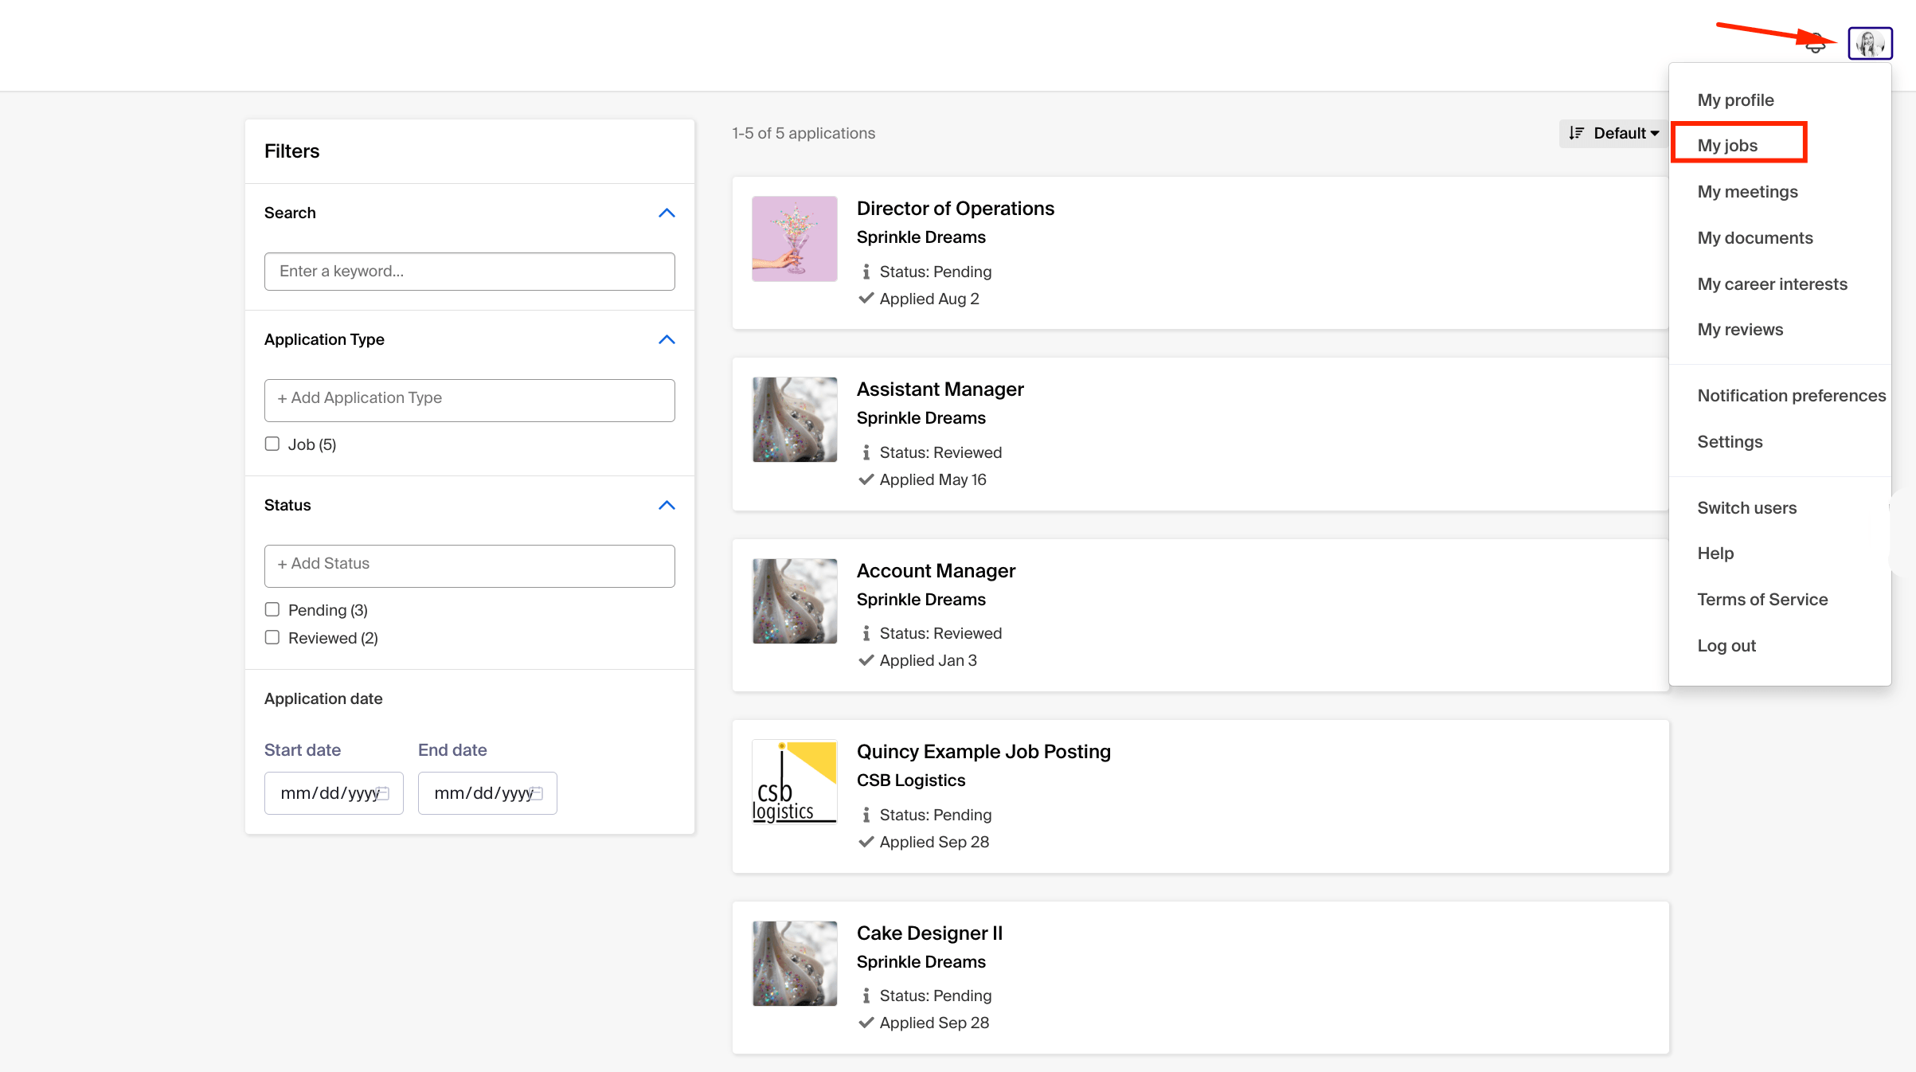1916x1072 pixels.
Task: Click the Enter a keyword search field
Action: tap(469, 271)
